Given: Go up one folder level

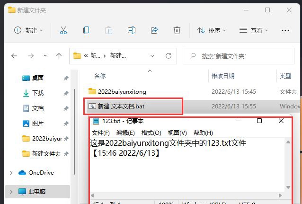Looking at the screenshot, I should pos(59,56).
